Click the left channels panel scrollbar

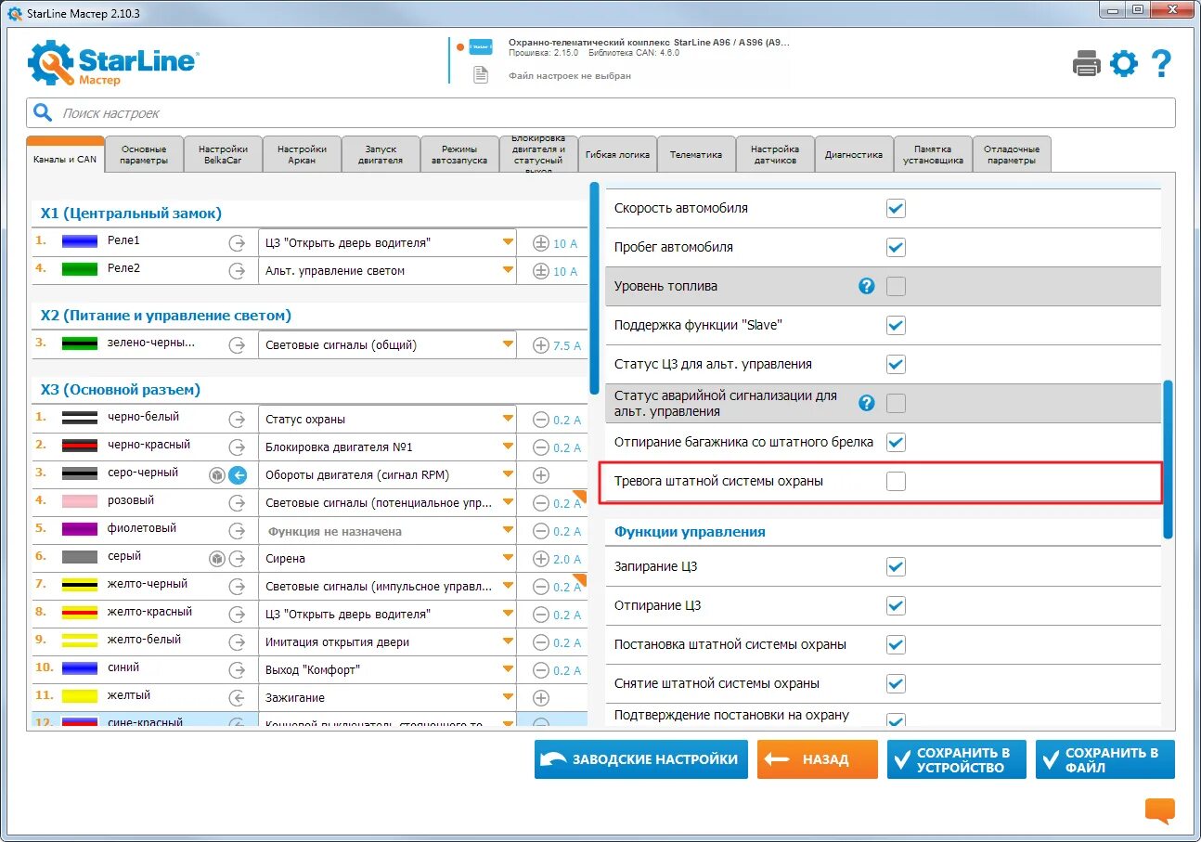tap(594, 288)
